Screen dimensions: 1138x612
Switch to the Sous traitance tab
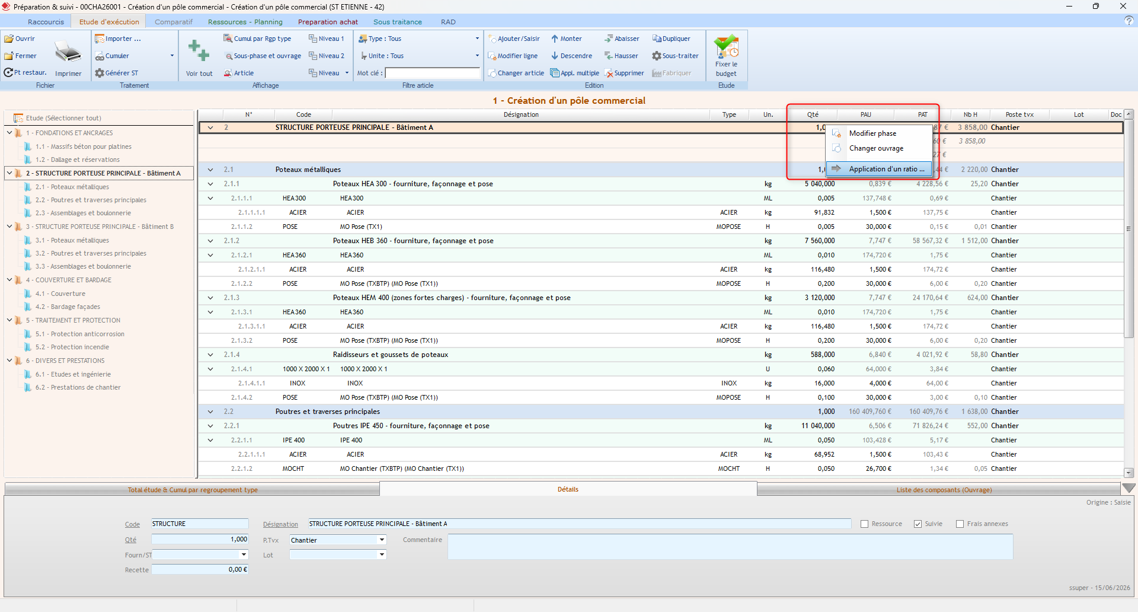pyautogui.click(x=398, y=22)
